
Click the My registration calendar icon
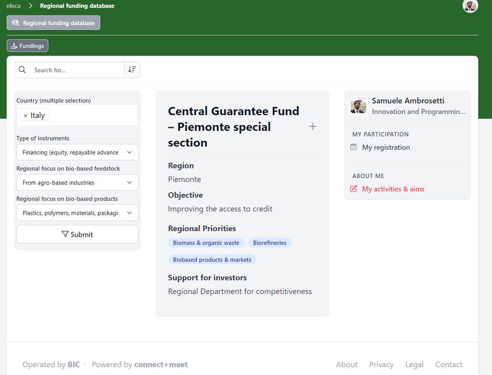353,147
